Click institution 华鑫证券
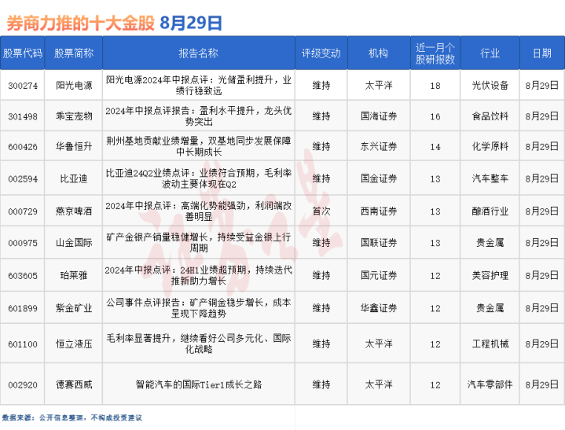This screenshot has height=430, width=565. (x=378, y=308)
